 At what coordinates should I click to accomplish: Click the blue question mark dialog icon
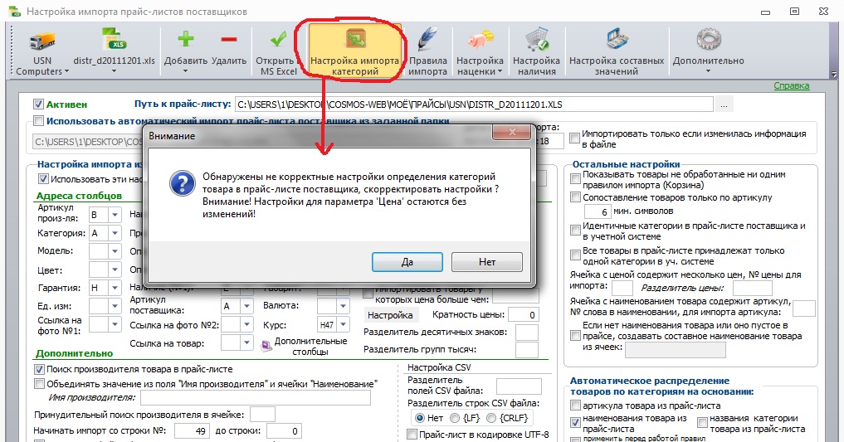(182, 183)
